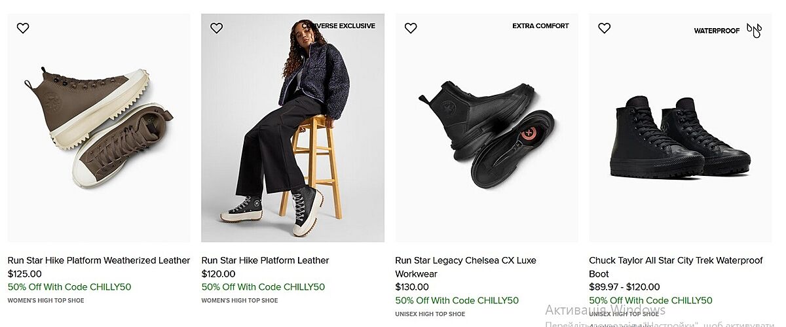This screenshot has width=786, height=327.
Task: Click the Waterproof label text
Action: coord(717,31)
